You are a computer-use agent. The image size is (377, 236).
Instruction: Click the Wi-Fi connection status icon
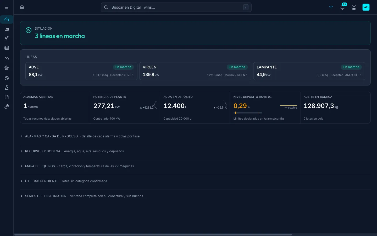click(331, 7)
